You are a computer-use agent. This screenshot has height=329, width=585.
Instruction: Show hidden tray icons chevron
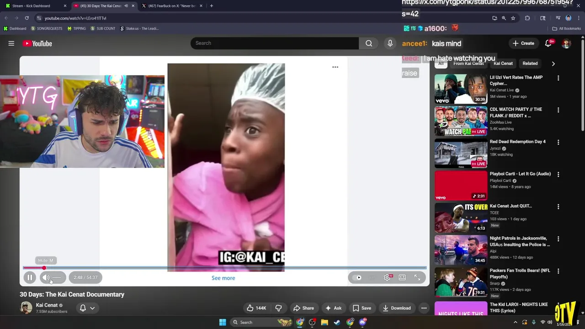click(x=516, y=322)
